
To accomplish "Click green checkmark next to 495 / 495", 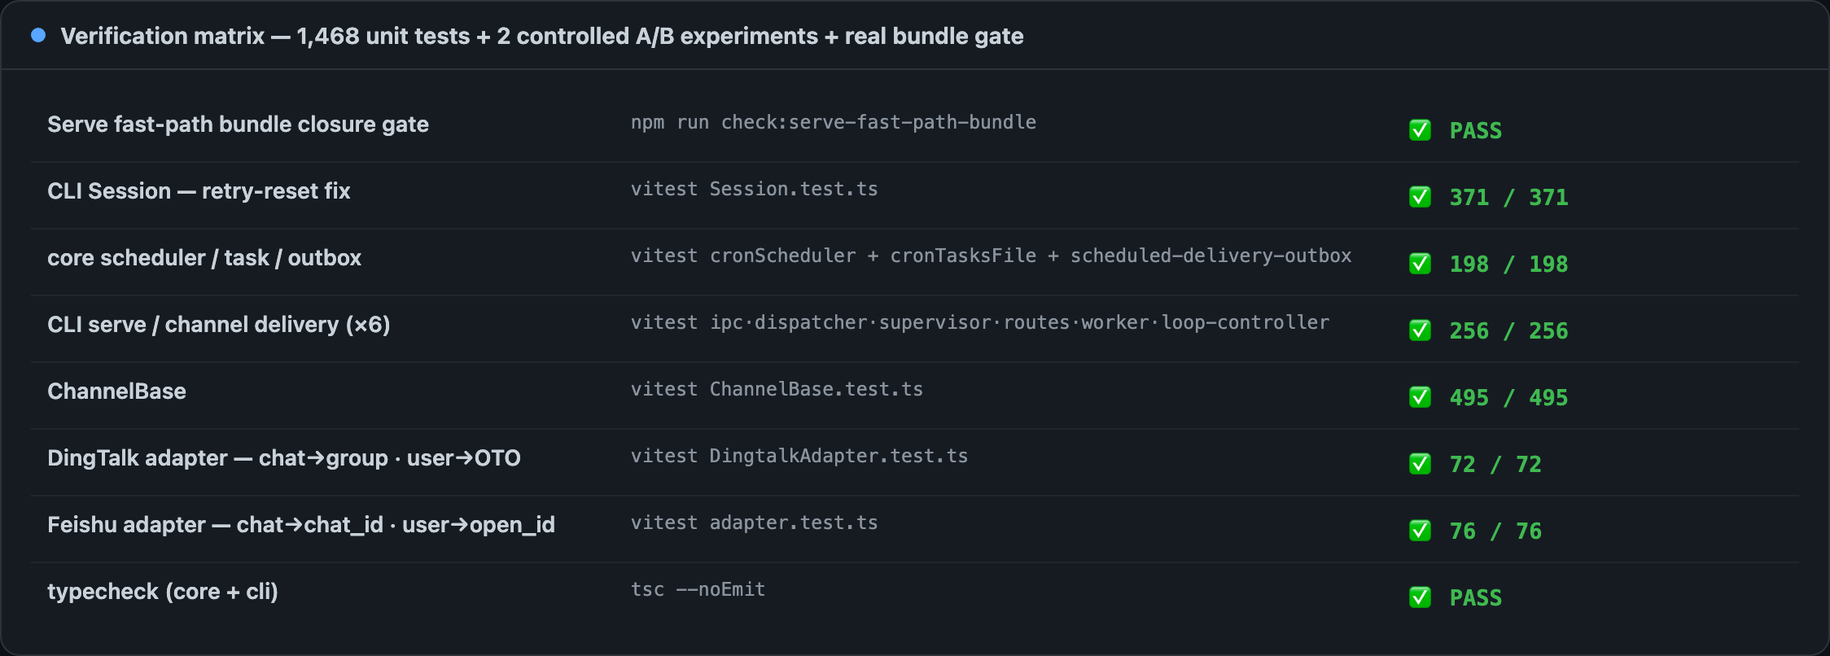I will [x=1420, y=397].
